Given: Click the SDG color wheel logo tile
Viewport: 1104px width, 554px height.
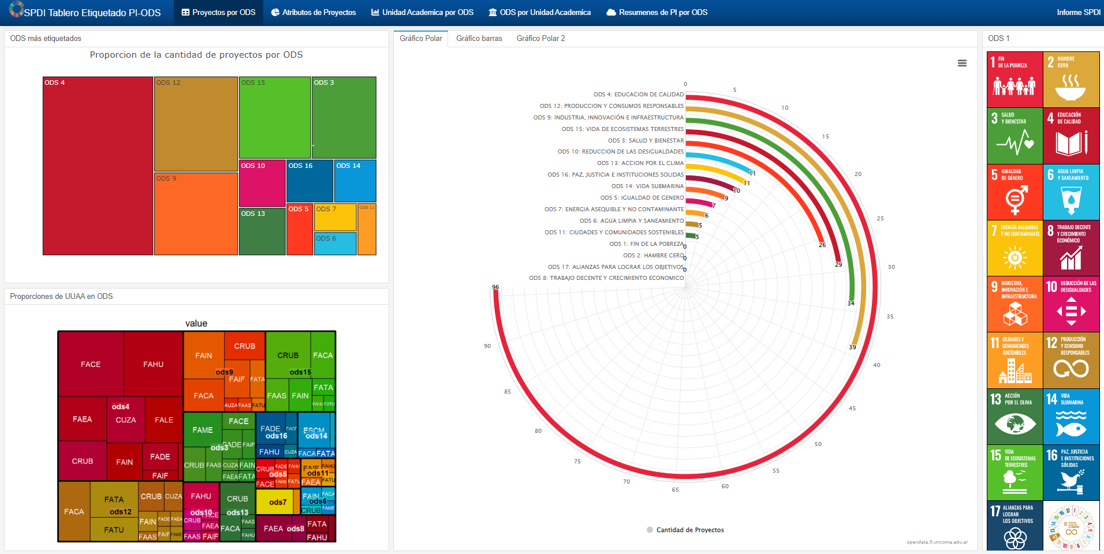Looking at the screenshot, I should pos(1071,526).
